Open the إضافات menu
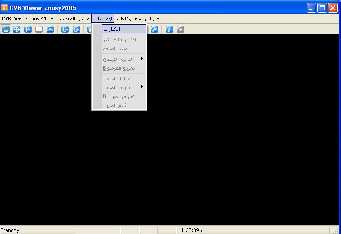The image size is (341, 234). (124, 19)
